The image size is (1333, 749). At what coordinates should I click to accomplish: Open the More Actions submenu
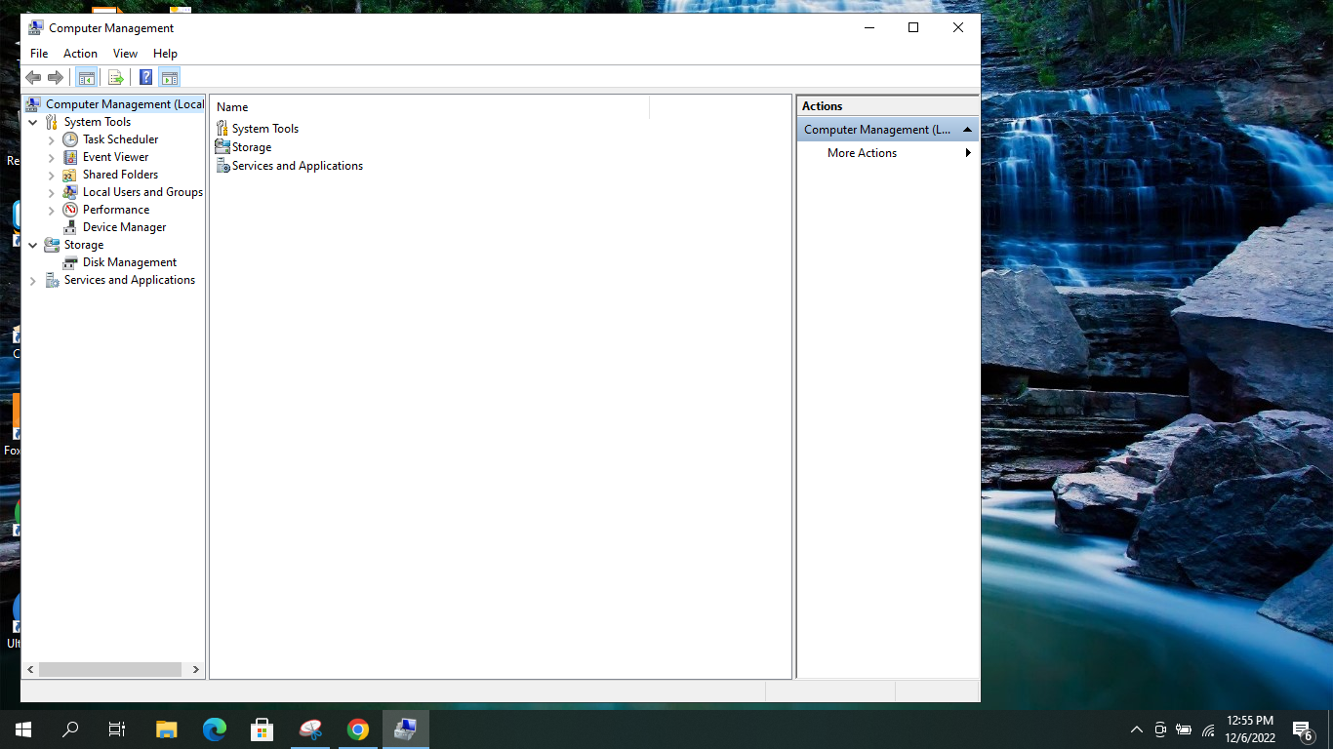tap(862, 153)
